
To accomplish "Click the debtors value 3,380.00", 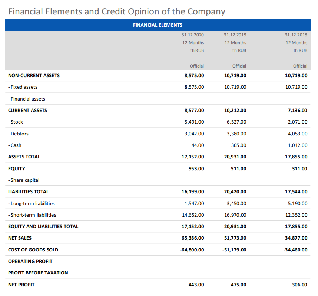I will click(x=236, y=134).
